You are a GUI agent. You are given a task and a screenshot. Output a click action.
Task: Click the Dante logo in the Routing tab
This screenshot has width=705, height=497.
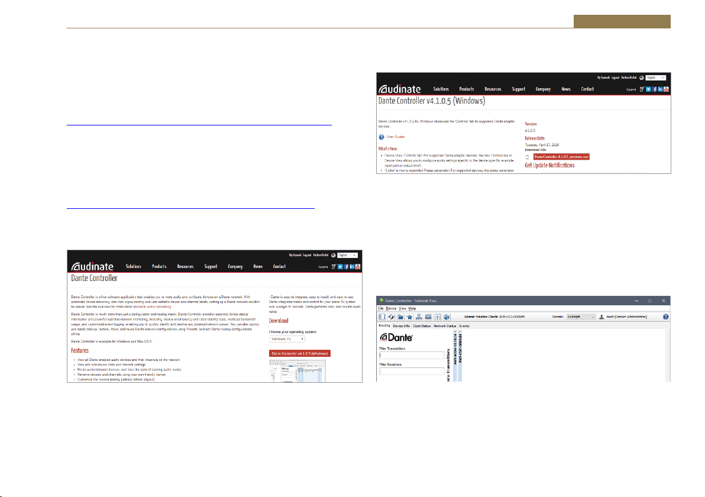click(396, 337)
